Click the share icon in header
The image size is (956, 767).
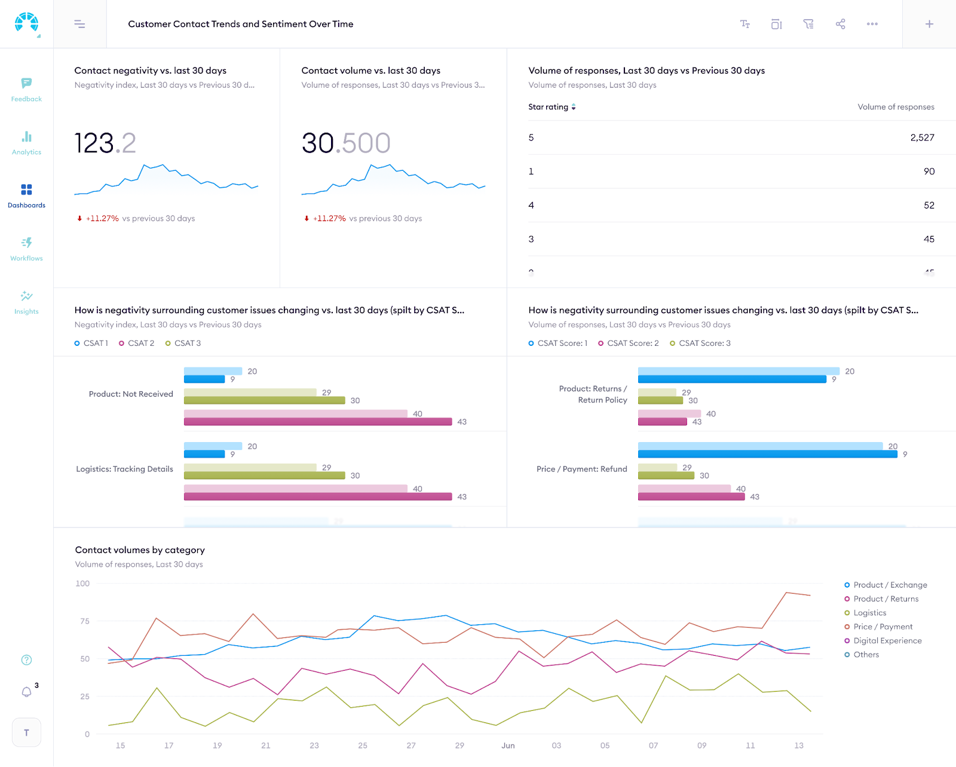841,24
